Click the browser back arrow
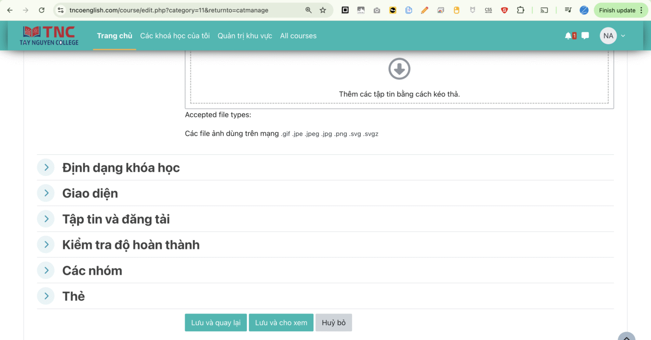 pyautogui.click(x=10, y=10)
